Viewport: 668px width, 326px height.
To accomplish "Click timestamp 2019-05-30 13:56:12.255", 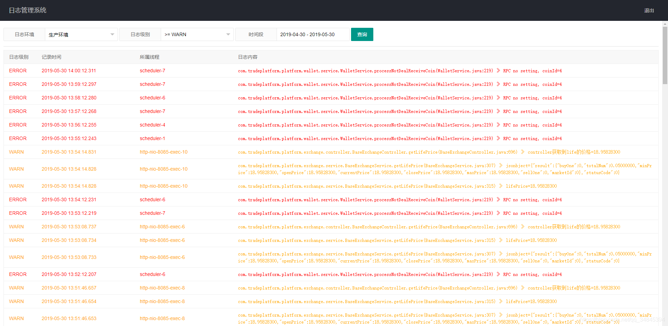I will (x=69, y=125).
